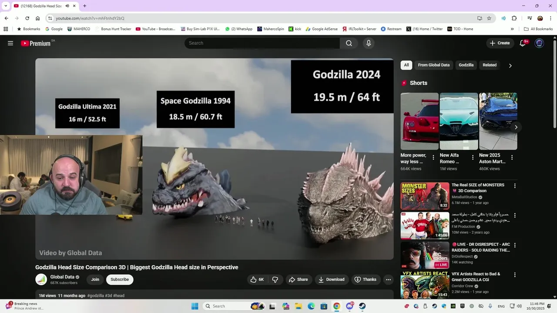The height and width of the screenshot is (313, 557).
Task: Open Global Data channel avatar
Action: (x=41, y=280)
